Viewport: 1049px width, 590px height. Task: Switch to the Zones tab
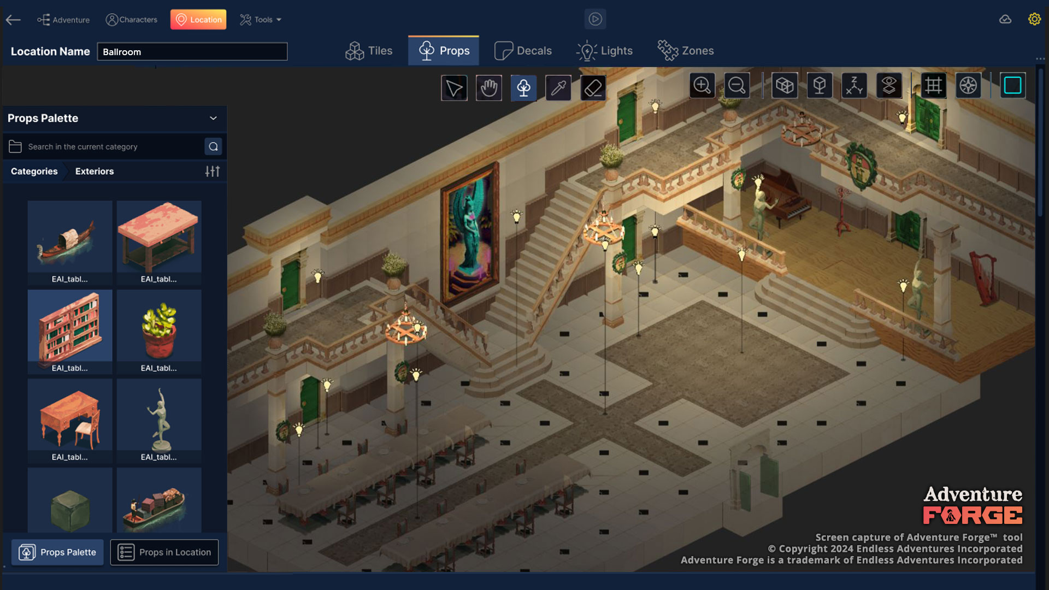click(x=686, y=51)
